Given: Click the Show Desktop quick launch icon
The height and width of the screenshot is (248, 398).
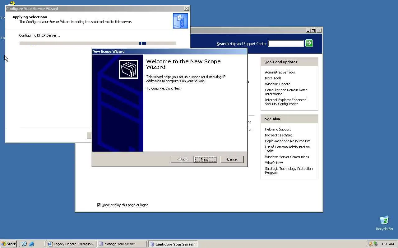Looking at the screenshot, I should (24, 244).
